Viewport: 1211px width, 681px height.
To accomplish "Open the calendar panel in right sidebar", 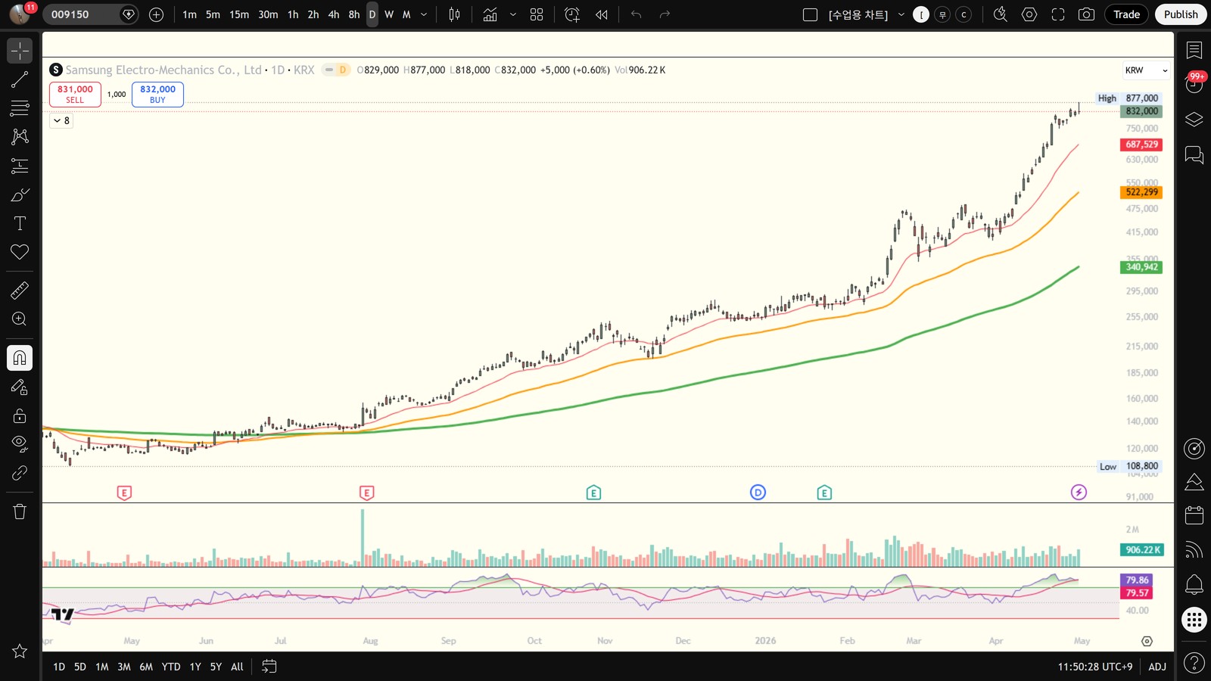I will click(x=1194, y=515).
